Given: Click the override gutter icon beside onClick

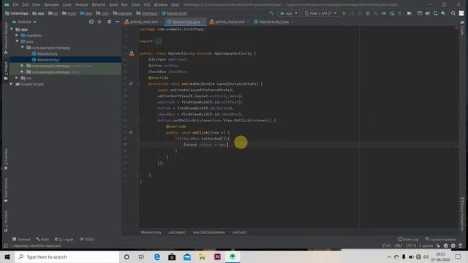Looking at the screenshot, I should click(131, 132).
